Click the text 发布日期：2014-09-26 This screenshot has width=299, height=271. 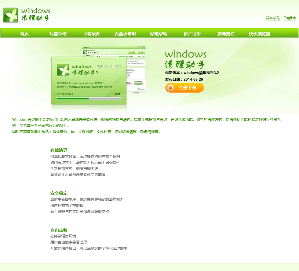click(x=184, y=79)
